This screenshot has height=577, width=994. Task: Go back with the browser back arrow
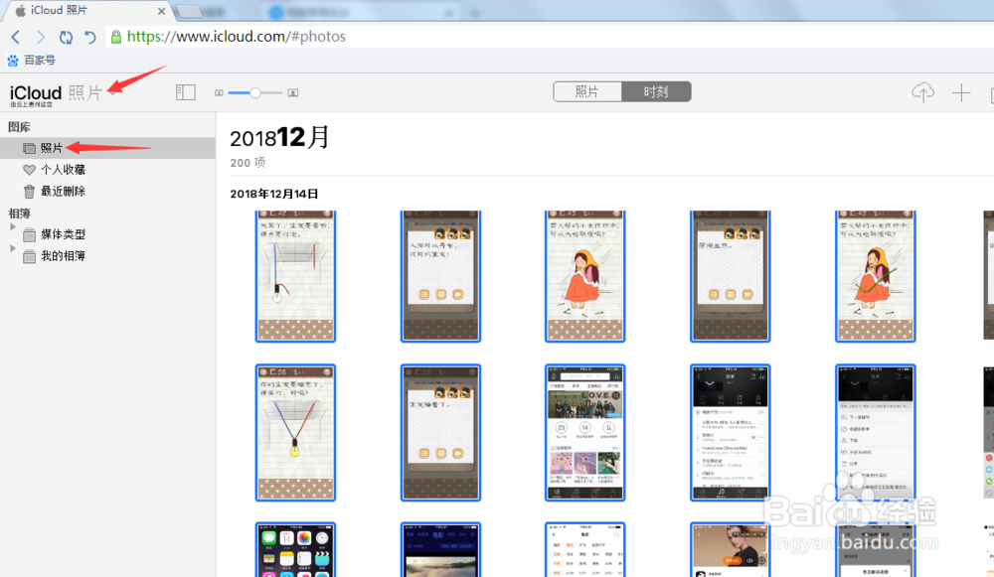click(16, 37)
